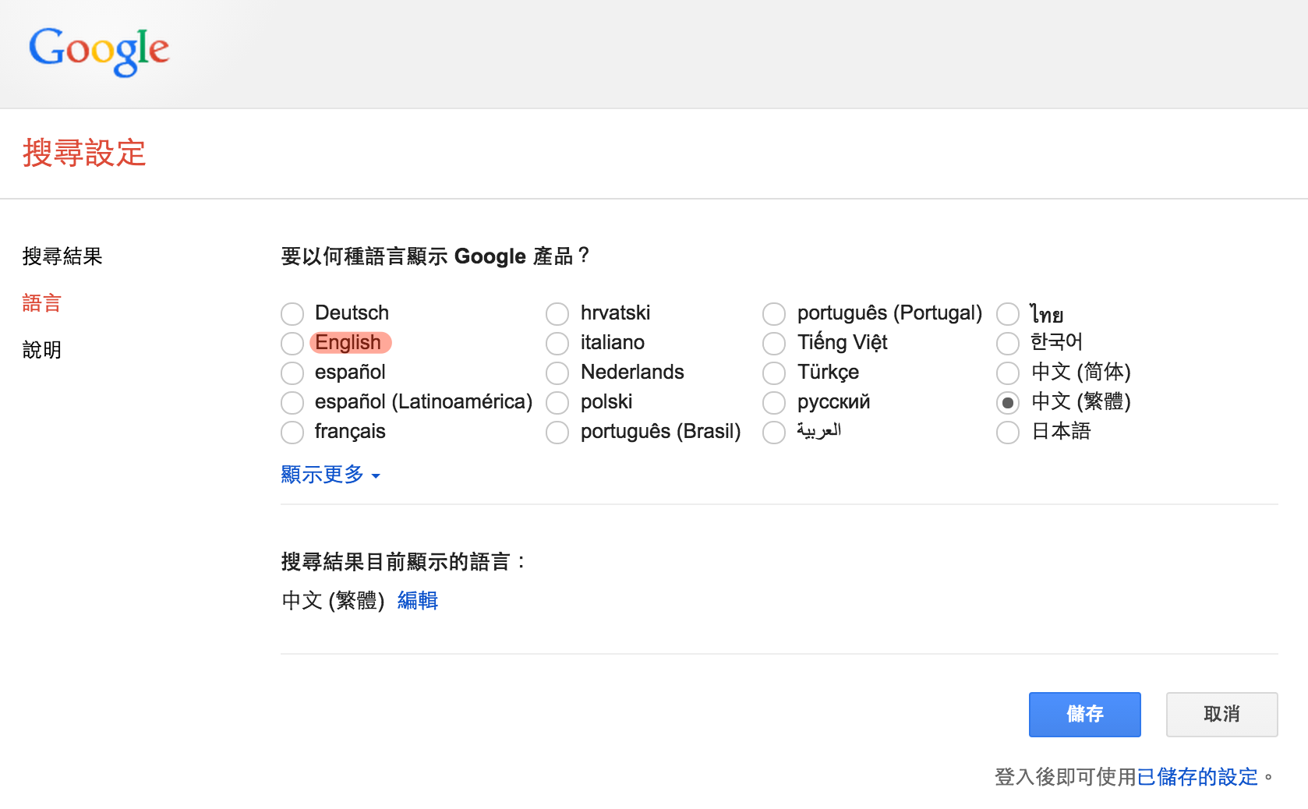
Task: Select the Türkçe radio button
Action: coord(774,373)
